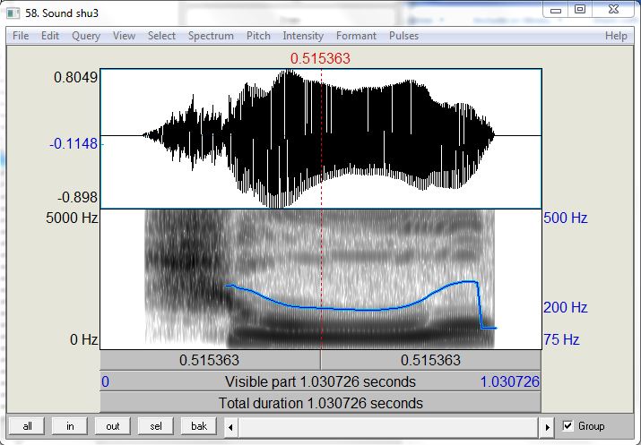The height and width of the screenshot is (445, 641).
Task: Click the 'in' zoom button
Action: [x=70, y=426]
